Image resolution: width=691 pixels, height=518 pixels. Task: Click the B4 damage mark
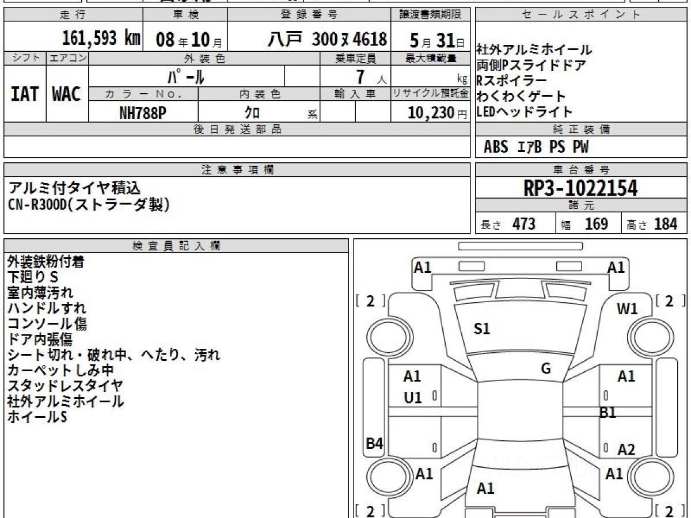click(x=375, y=444)
